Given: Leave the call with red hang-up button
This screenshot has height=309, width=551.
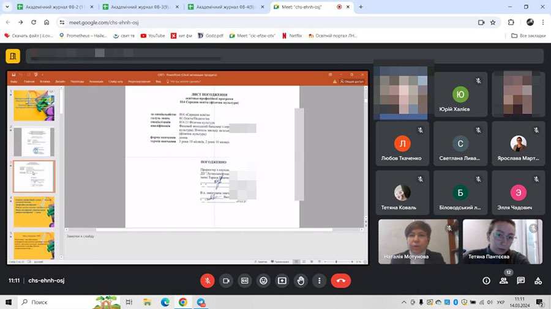Looking at the screenshot, I should pos(341,280).
